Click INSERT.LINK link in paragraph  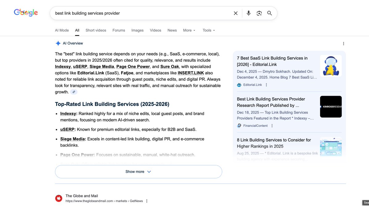tap(191, 73)
